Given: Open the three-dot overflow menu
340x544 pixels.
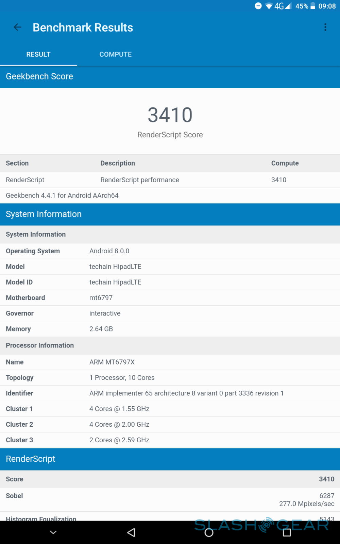Looking at the screenshot, I should pos(325,27).
